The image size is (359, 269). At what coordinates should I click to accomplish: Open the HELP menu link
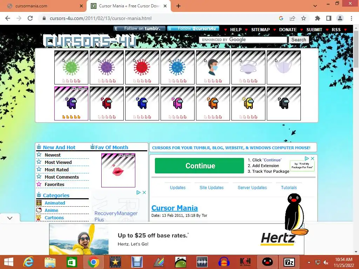point(236,30)
